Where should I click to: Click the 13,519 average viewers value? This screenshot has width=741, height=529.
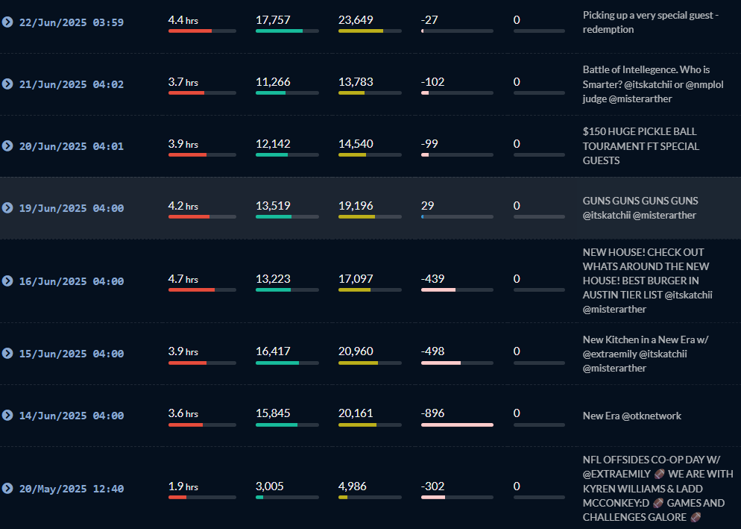273,206
